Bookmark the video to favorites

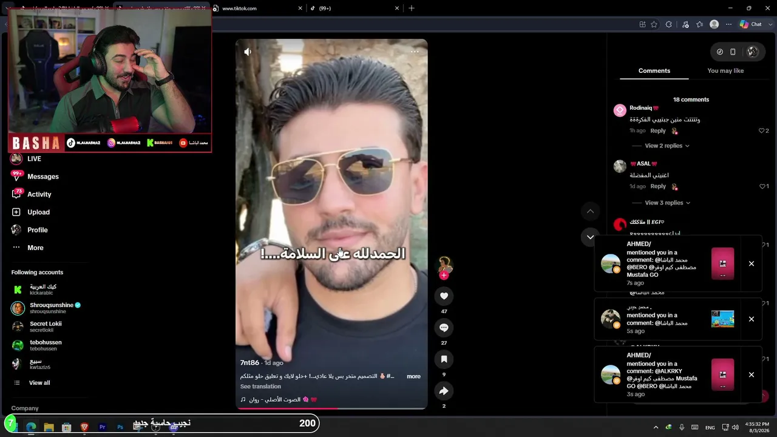(444, 359)
